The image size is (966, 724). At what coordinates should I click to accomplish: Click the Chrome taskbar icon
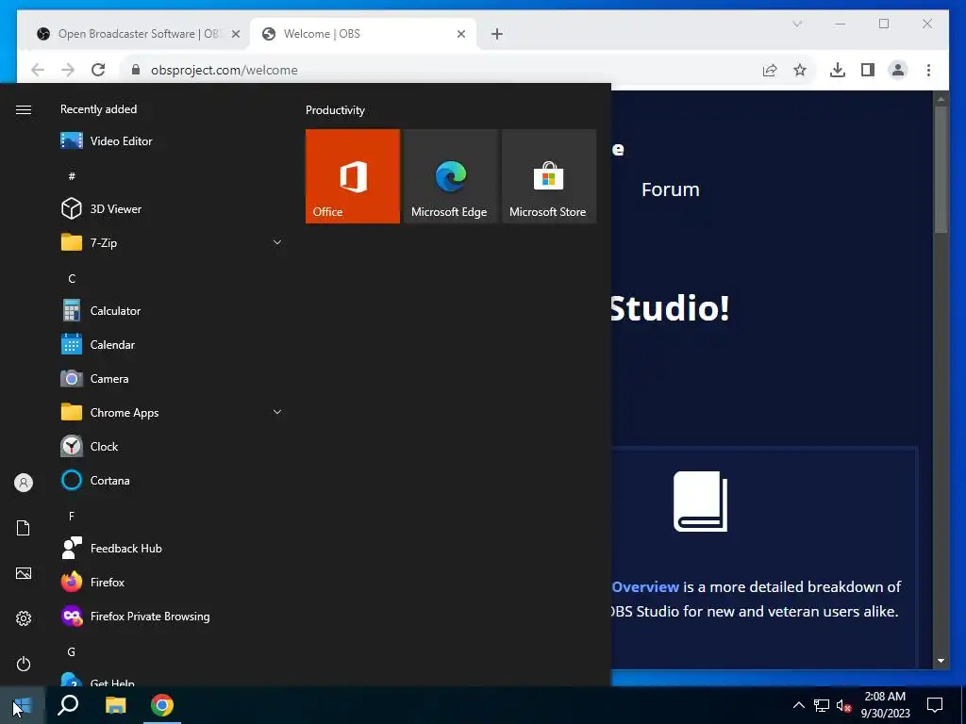[162, 705]
